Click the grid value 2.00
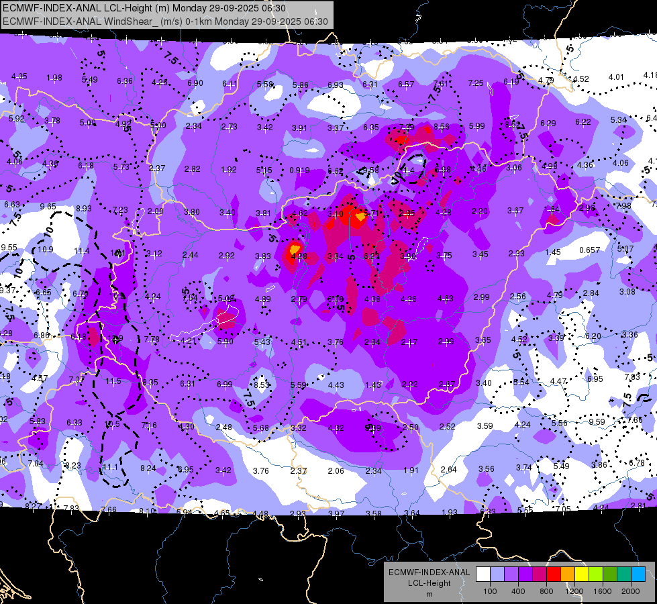This screenshot has height=604, width=657. point(156,211)
